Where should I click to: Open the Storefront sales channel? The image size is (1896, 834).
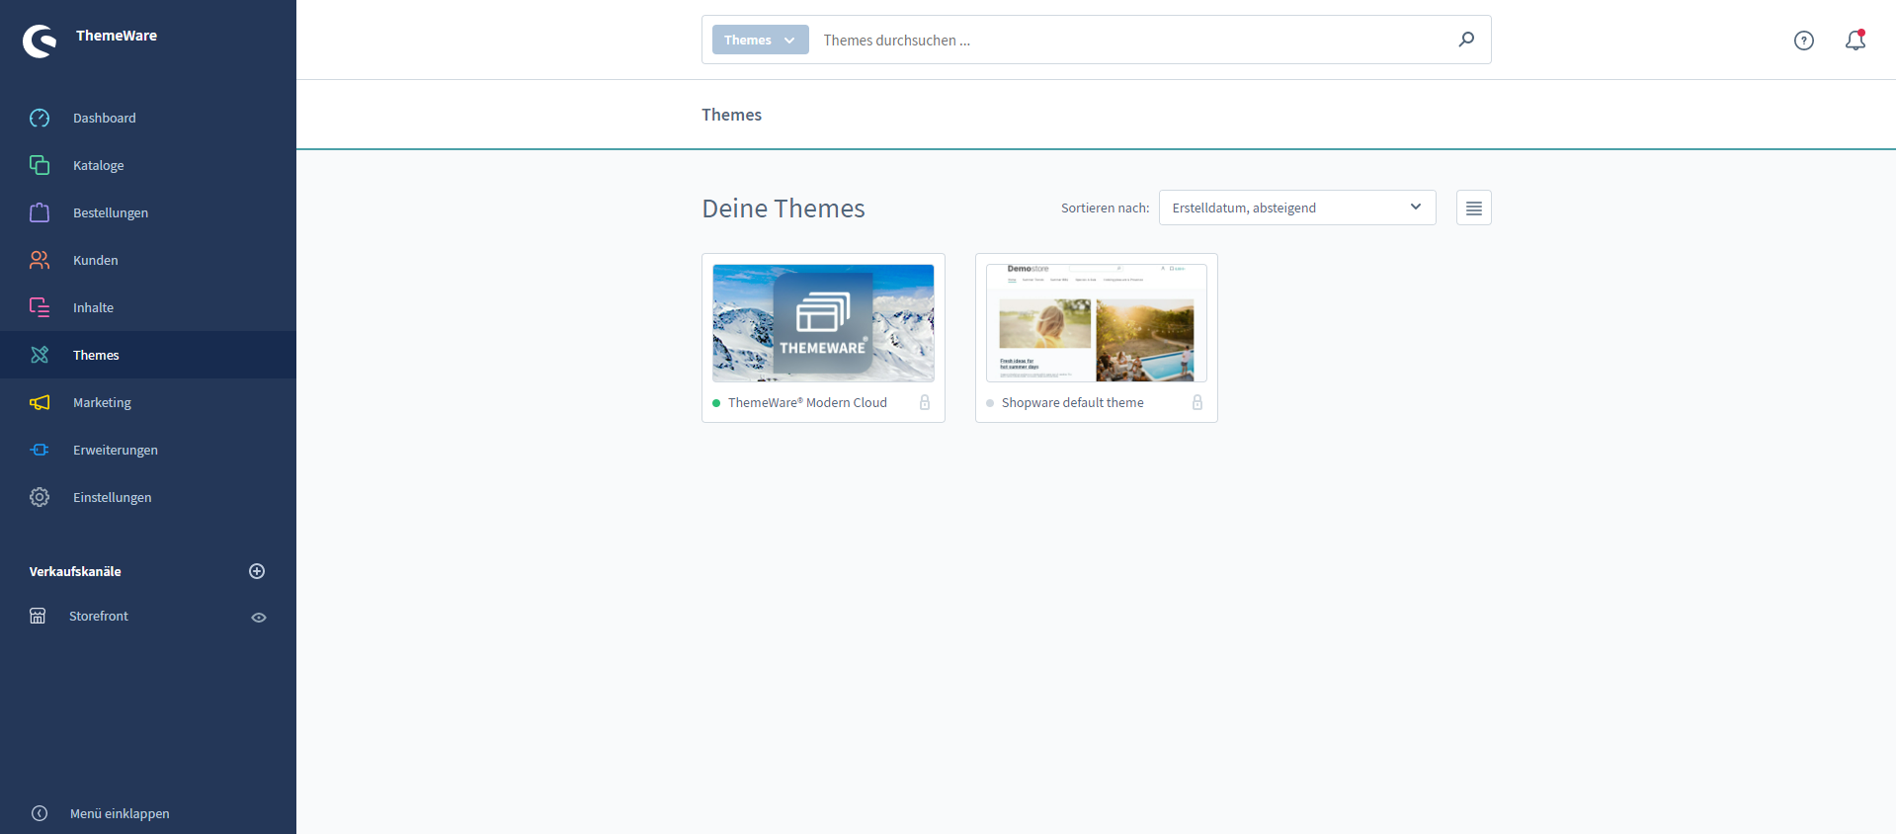(99, 616)
